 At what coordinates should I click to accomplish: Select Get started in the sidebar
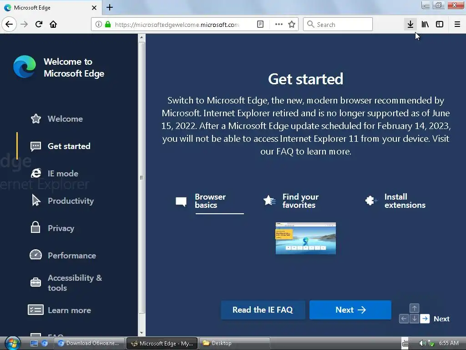[69, 146]
